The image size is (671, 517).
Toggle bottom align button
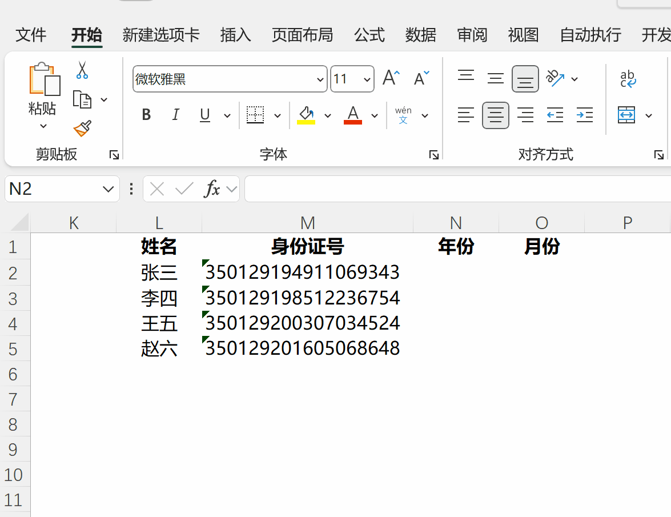(525, 79)
